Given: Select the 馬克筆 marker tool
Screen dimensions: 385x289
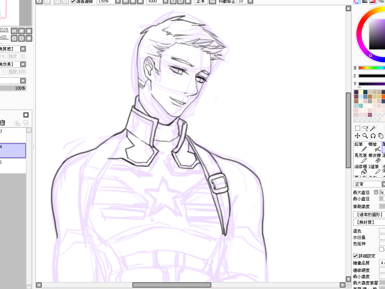Looking at the screenshot, I should (360, 158).
